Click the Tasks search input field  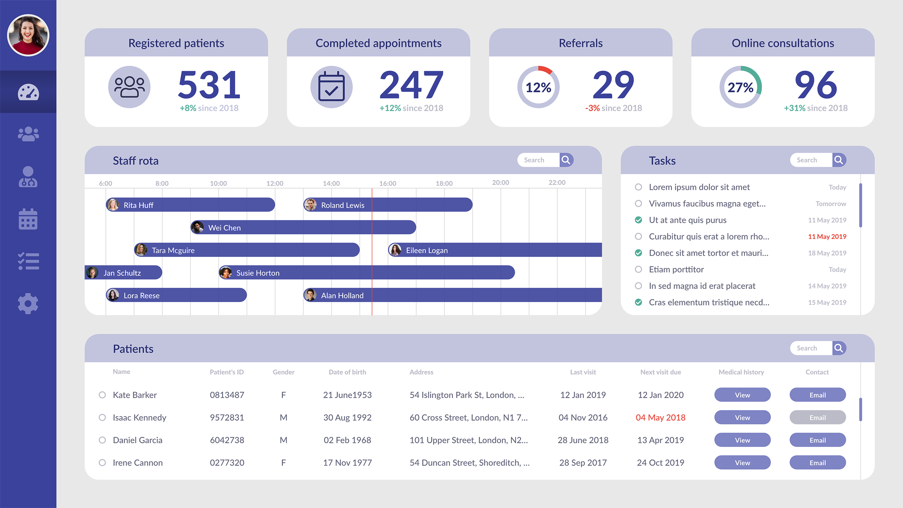click(811, 160)
